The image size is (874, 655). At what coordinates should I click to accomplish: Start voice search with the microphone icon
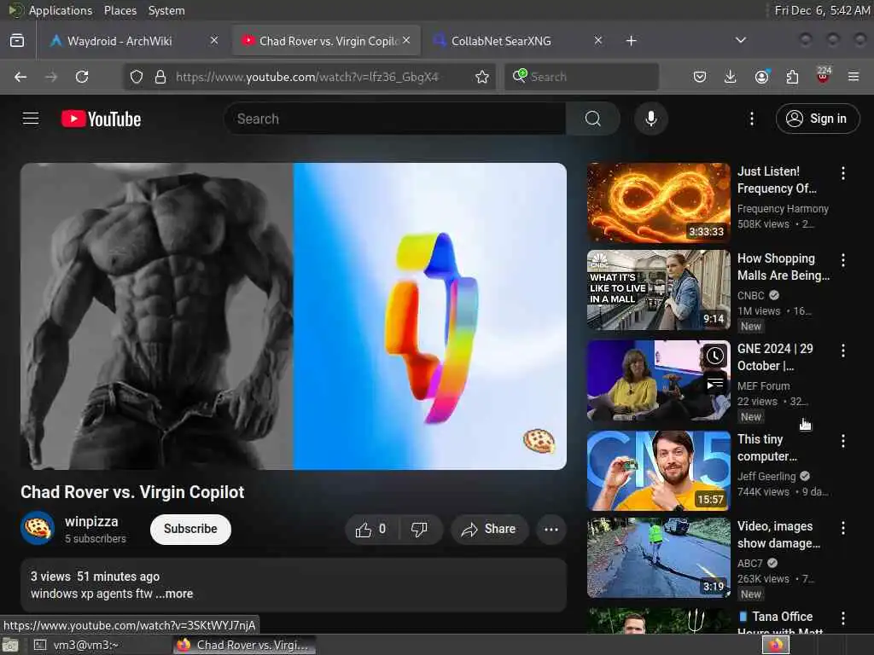tap(650, 119)
